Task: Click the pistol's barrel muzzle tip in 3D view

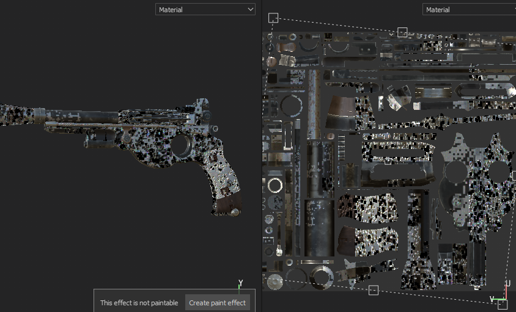Action: click(x=5, y=115)
